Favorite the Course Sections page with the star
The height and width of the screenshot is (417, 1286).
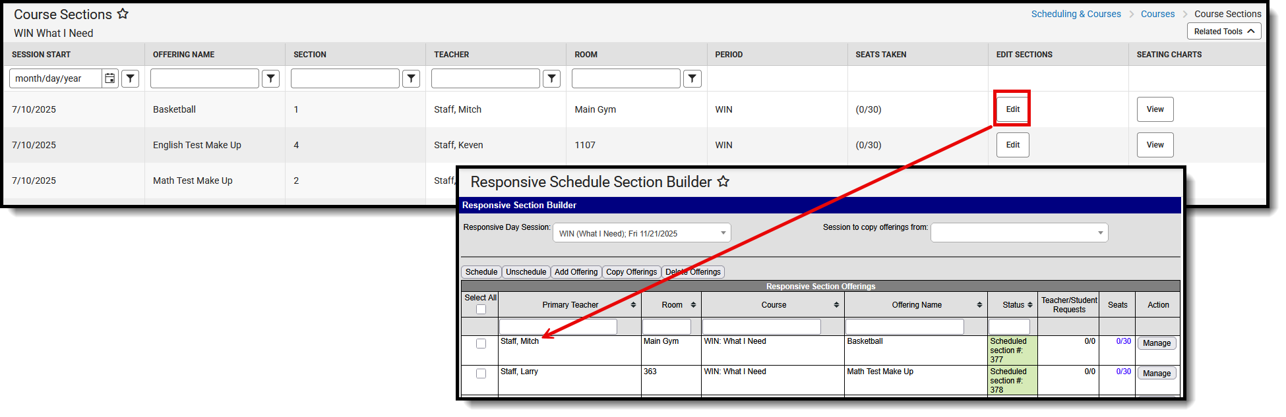[123, 13]
